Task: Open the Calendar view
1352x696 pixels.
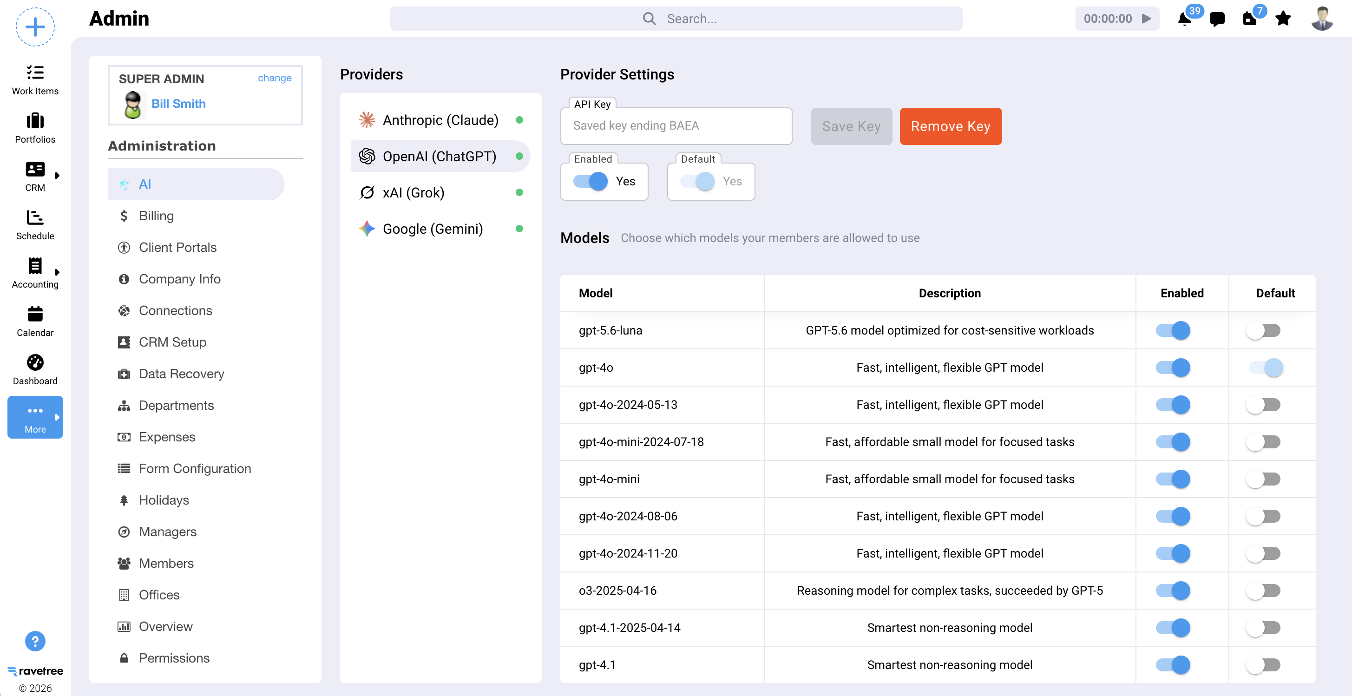Action: click(35, 321)
